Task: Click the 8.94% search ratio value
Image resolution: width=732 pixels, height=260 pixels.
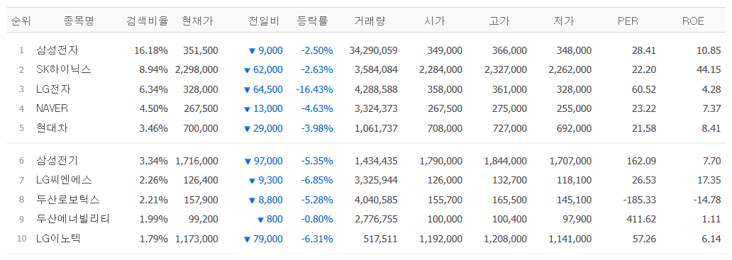Action: click(x=153, y=70)
